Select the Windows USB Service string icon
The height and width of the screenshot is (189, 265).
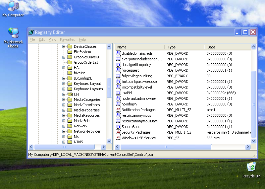119,138
